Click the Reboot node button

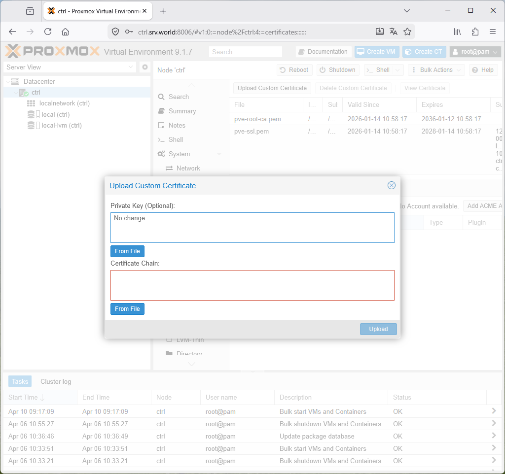click(x=294, y=70)
